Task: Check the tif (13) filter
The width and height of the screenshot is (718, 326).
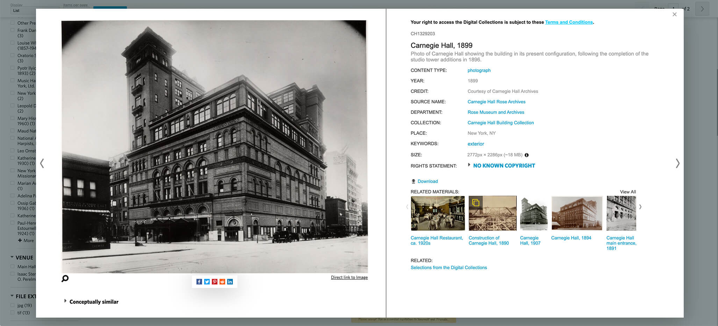Action: pyautogui.click(x=13, y=312)
